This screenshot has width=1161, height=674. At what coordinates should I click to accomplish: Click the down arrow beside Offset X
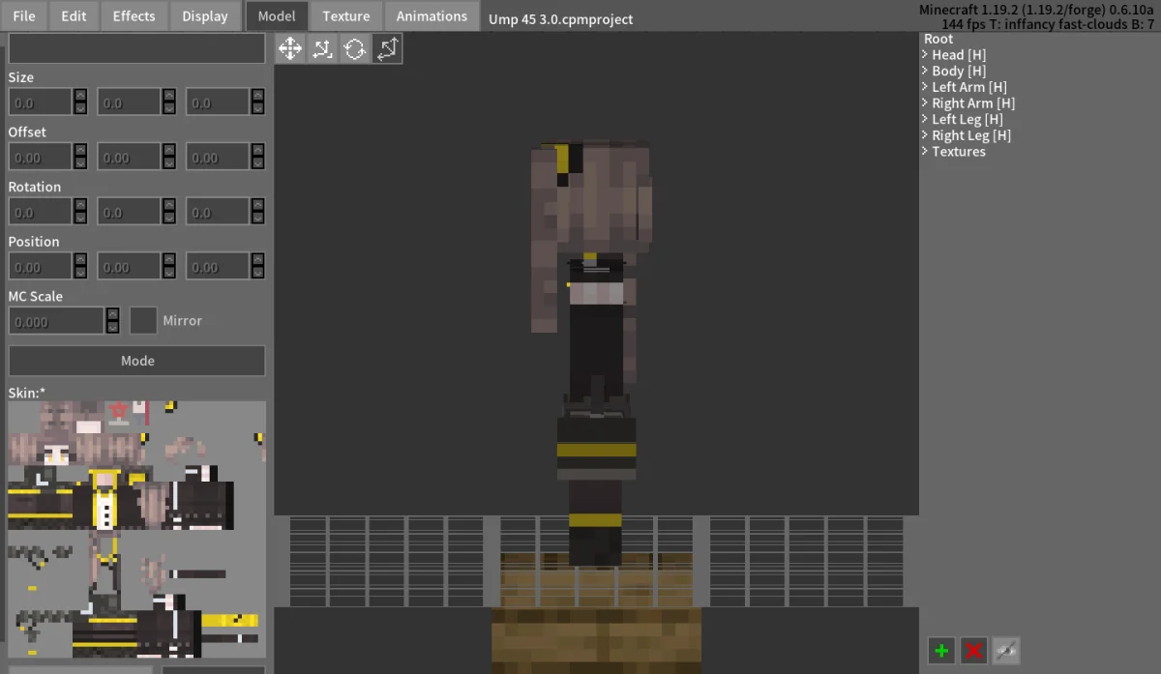[80, 163]
